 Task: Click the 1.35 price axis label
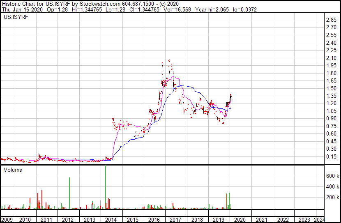(331, 96)
